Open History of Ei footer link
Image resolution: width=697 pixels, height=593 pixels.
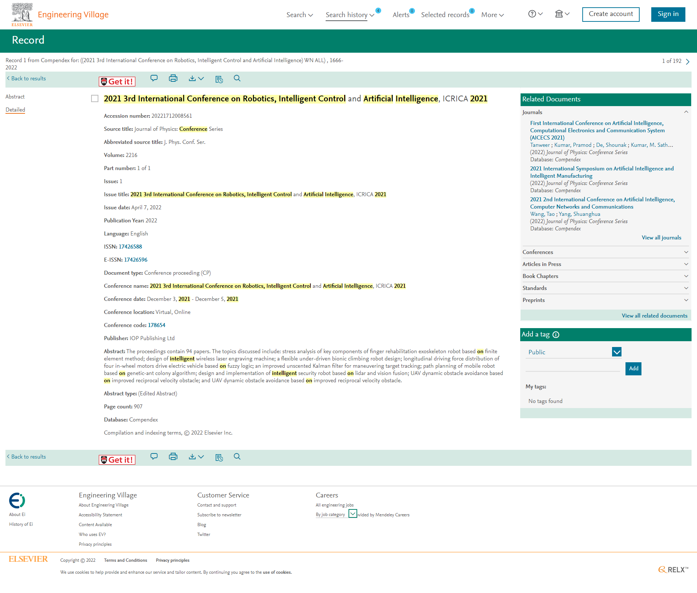pos(21,524)
